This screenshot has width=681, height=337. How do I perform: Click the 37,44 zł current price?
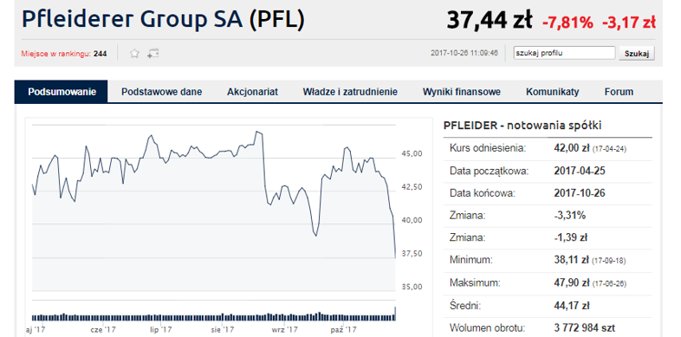(490, 20)
